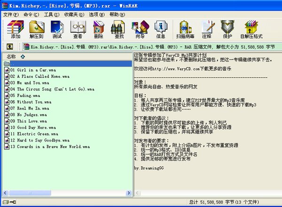The height and width of the screenshot is (207, 282).
Task: Click 'by.DreamingGG' text in comment pane
Action: (x=149, y=168)
